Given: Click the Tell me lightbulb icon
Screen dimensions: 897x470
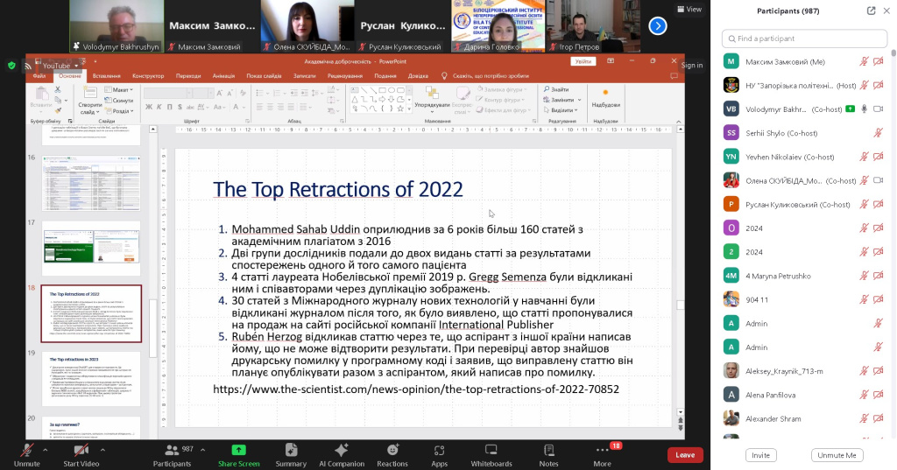Looking at the screenshot, I should tap(444, 75).
